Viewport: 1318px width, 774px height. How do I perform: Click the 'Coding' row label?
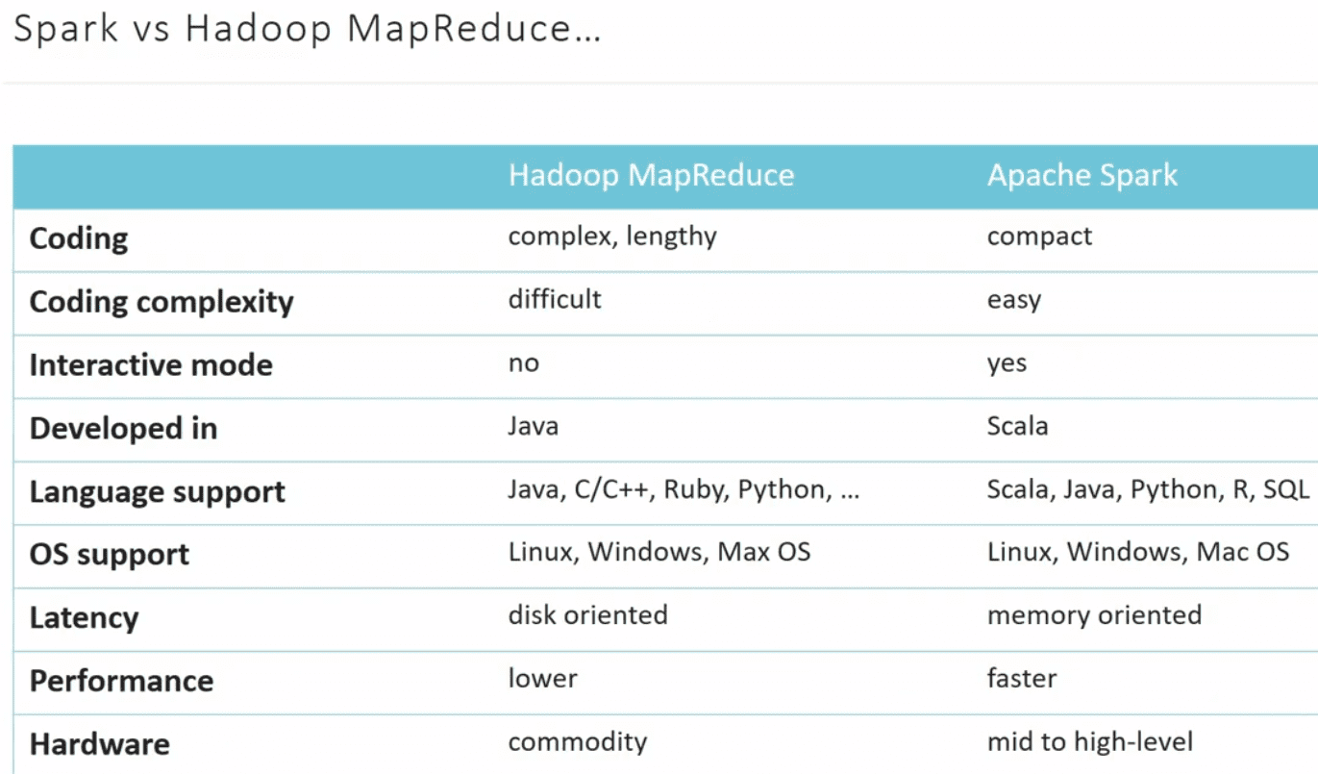[x=79, y=238]
